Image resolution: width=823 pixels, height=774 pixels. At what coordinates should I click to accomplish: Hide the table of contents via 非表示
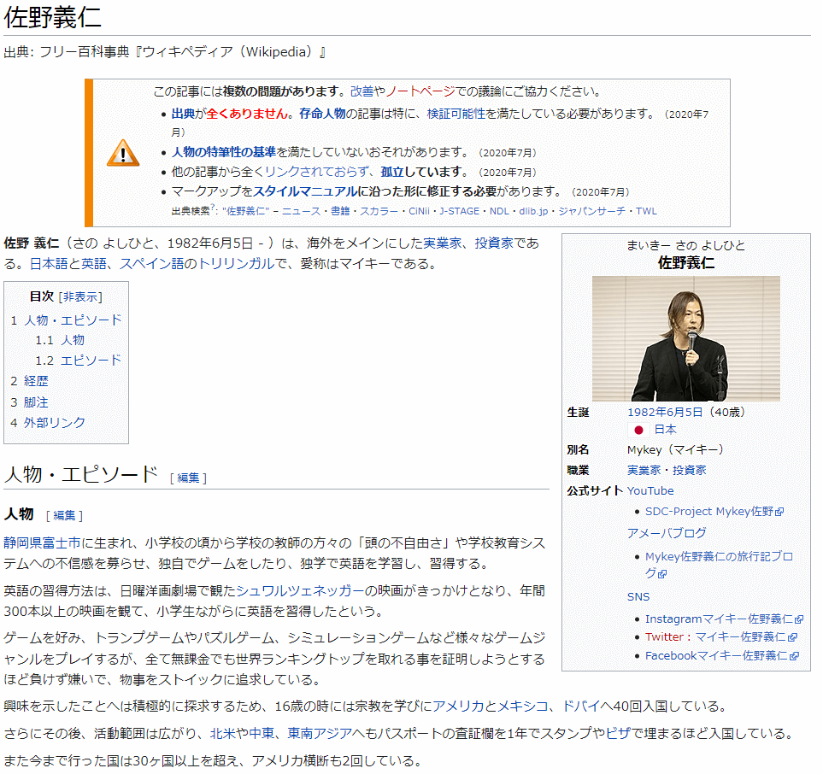(x=80, y=296)
